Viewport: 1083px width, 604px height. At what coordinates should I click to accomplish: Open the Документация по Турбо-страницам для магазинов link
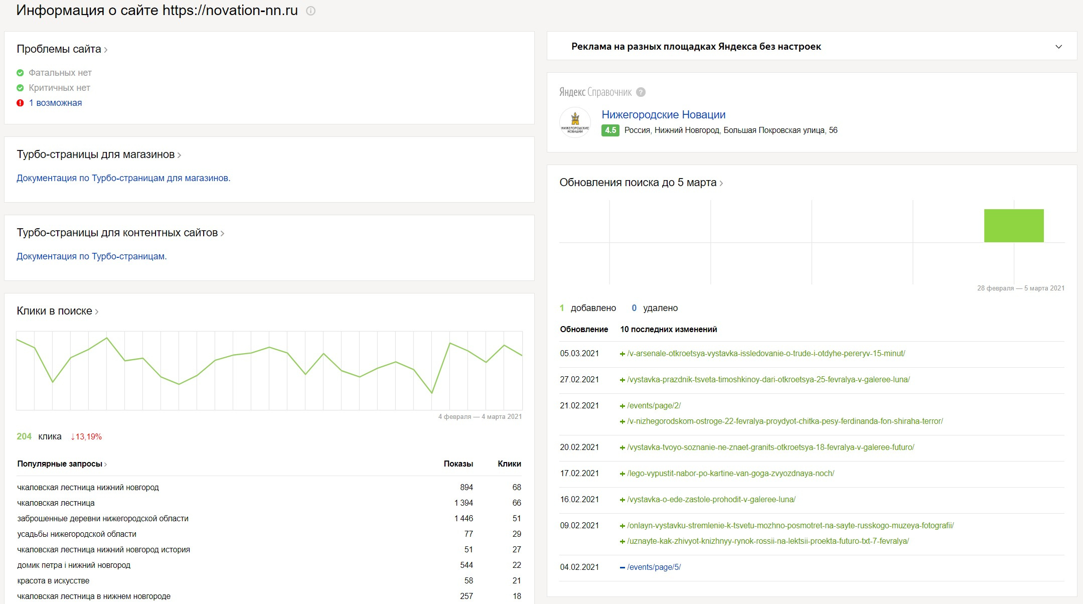(x=123, y=178)
